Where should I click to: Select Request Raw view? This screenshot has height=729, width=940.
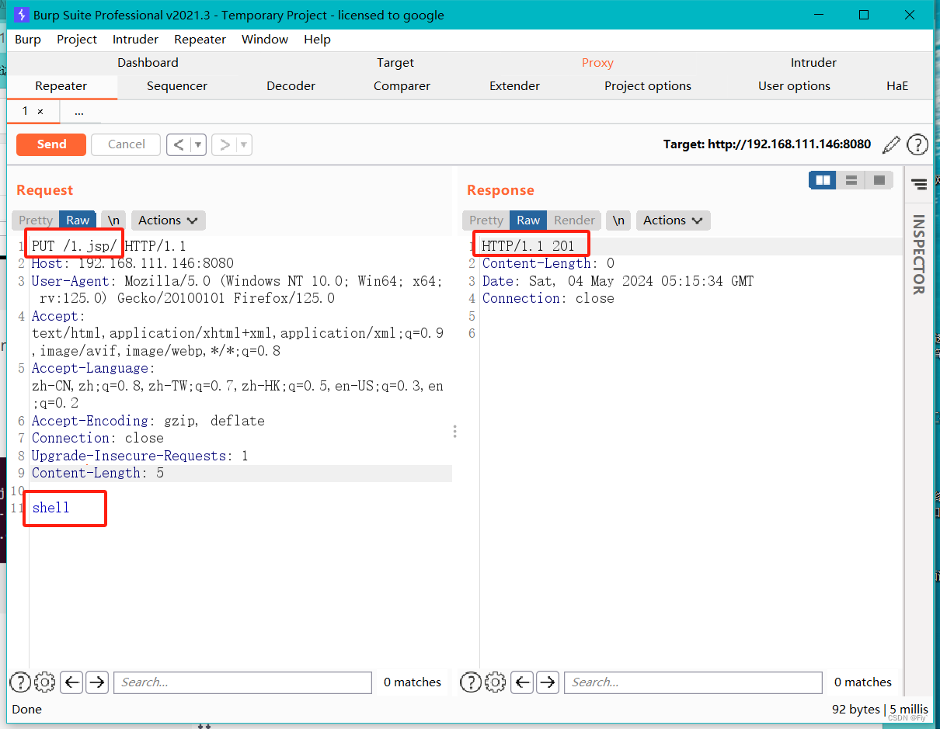click(x=78, y=220)
